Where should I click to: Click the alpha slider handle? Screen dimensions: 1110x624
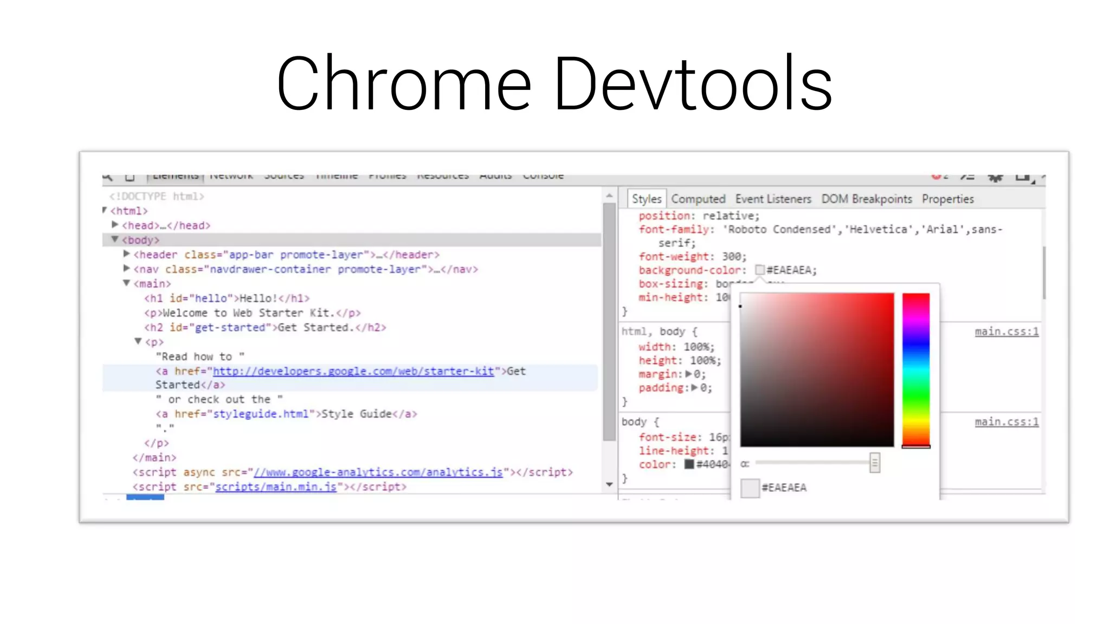(874, 463)
